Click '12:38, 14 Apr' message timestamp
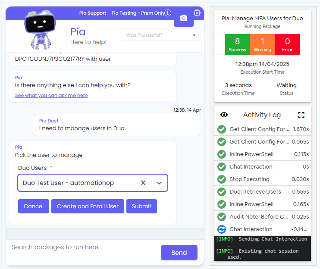320x269 pixels. tap(187, 110)
